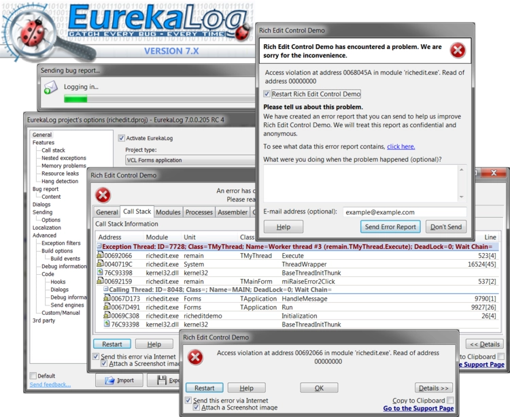Toggle Attach a Screenshot image in bottom dialog
The height and width of the screenshot is (417, 510).
coord(197,407)
